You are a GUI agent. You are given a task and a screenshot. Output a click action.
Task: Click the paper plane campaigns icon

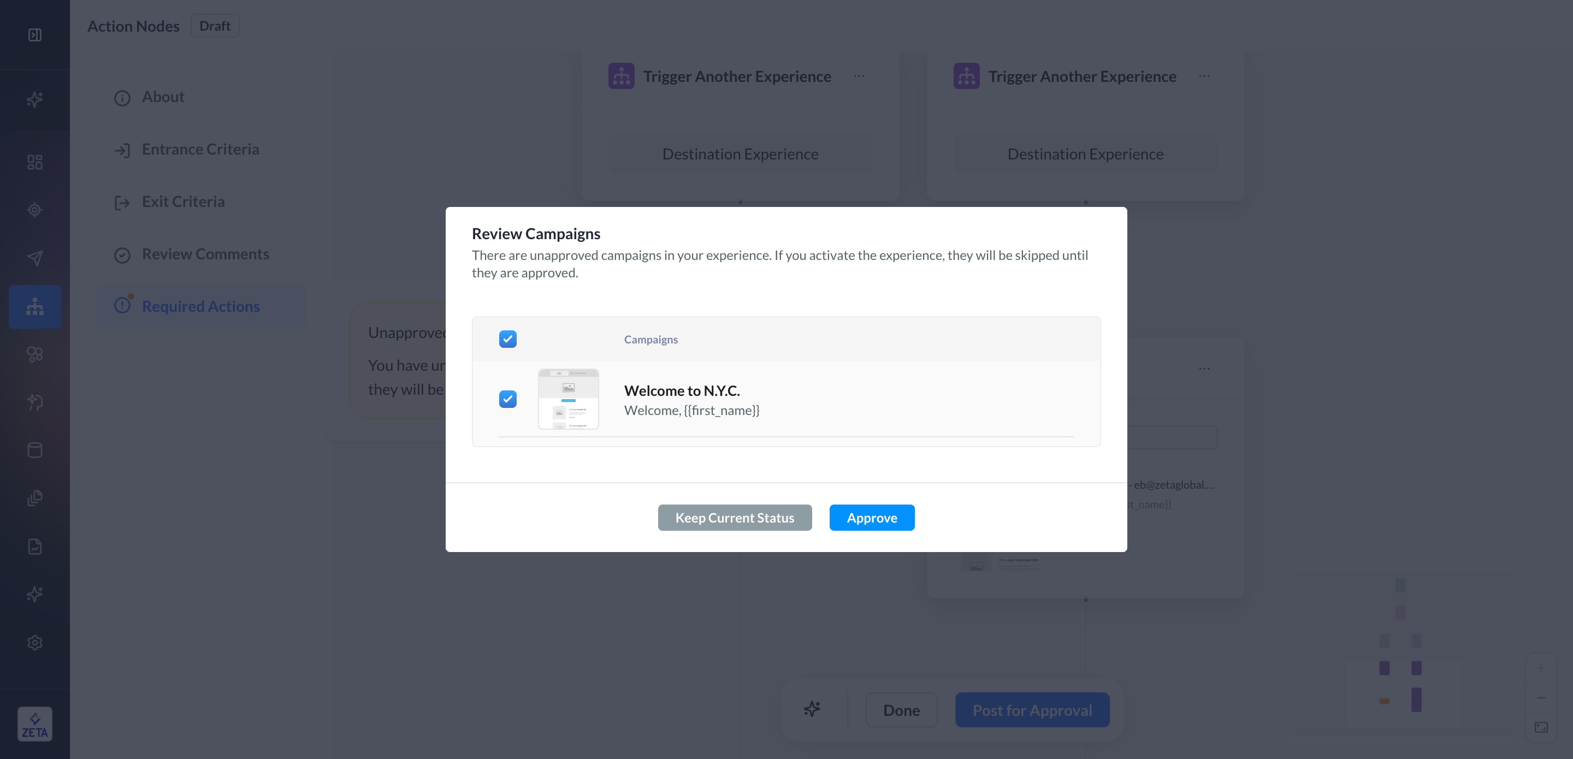pyautogui.click(x=35, y=258)
